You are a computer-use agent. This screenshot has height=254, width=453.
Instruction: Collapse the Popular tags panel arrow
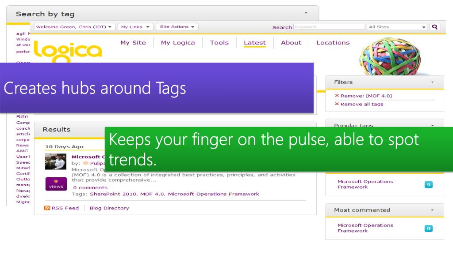[432, 125]
